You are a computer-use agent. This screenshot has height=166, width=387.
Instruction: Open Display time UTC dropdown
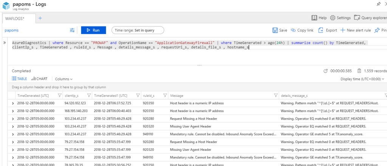362,79
